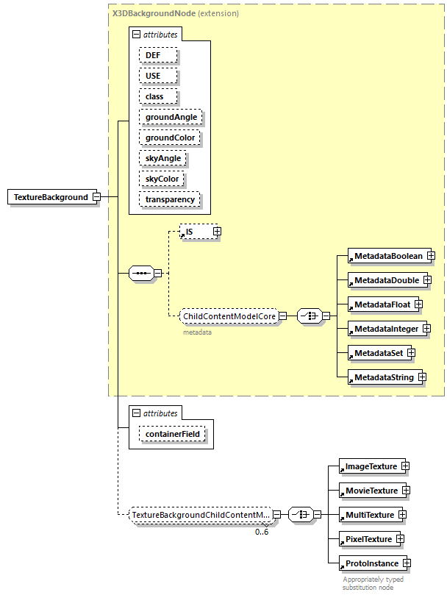Select the groundColor attribute

coord(170,138)
